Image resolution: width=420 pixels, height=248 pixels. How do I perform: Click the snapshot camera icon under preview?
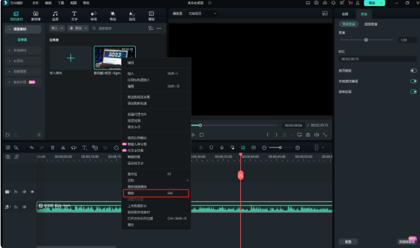point(306,134)
